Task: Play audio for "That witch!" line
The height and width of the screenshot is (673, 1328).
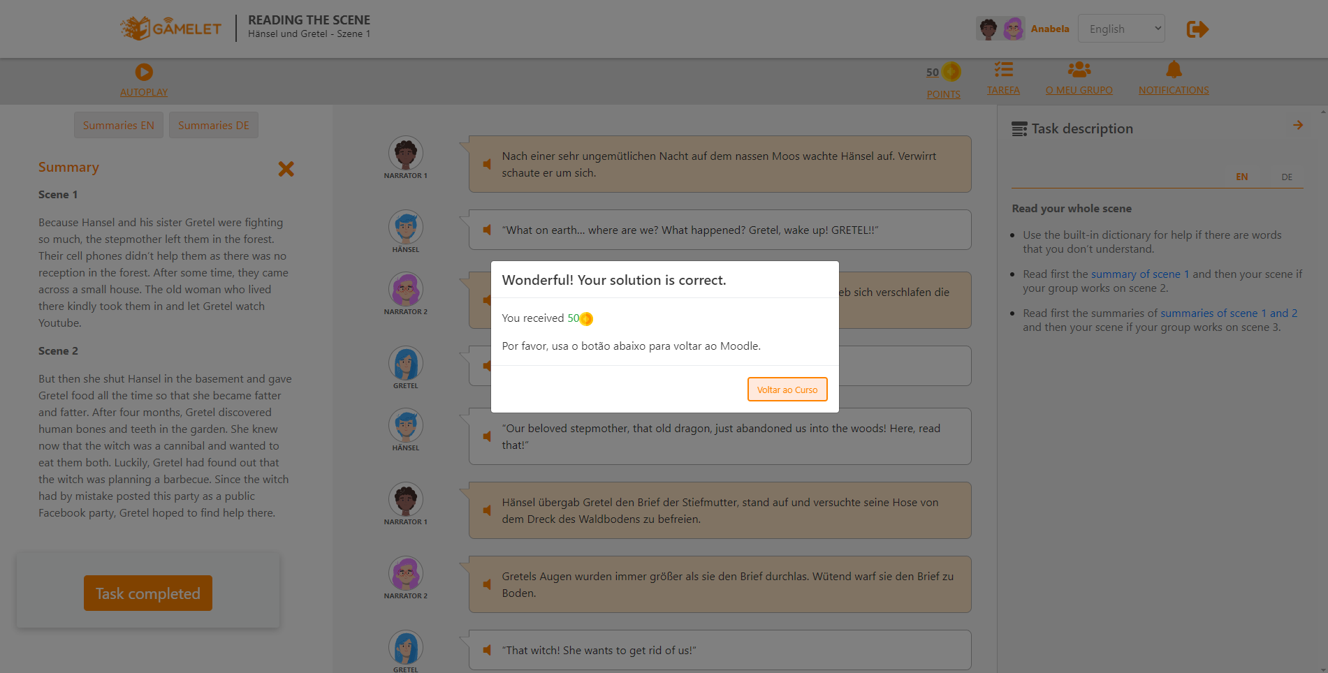Action: (487, 650)
